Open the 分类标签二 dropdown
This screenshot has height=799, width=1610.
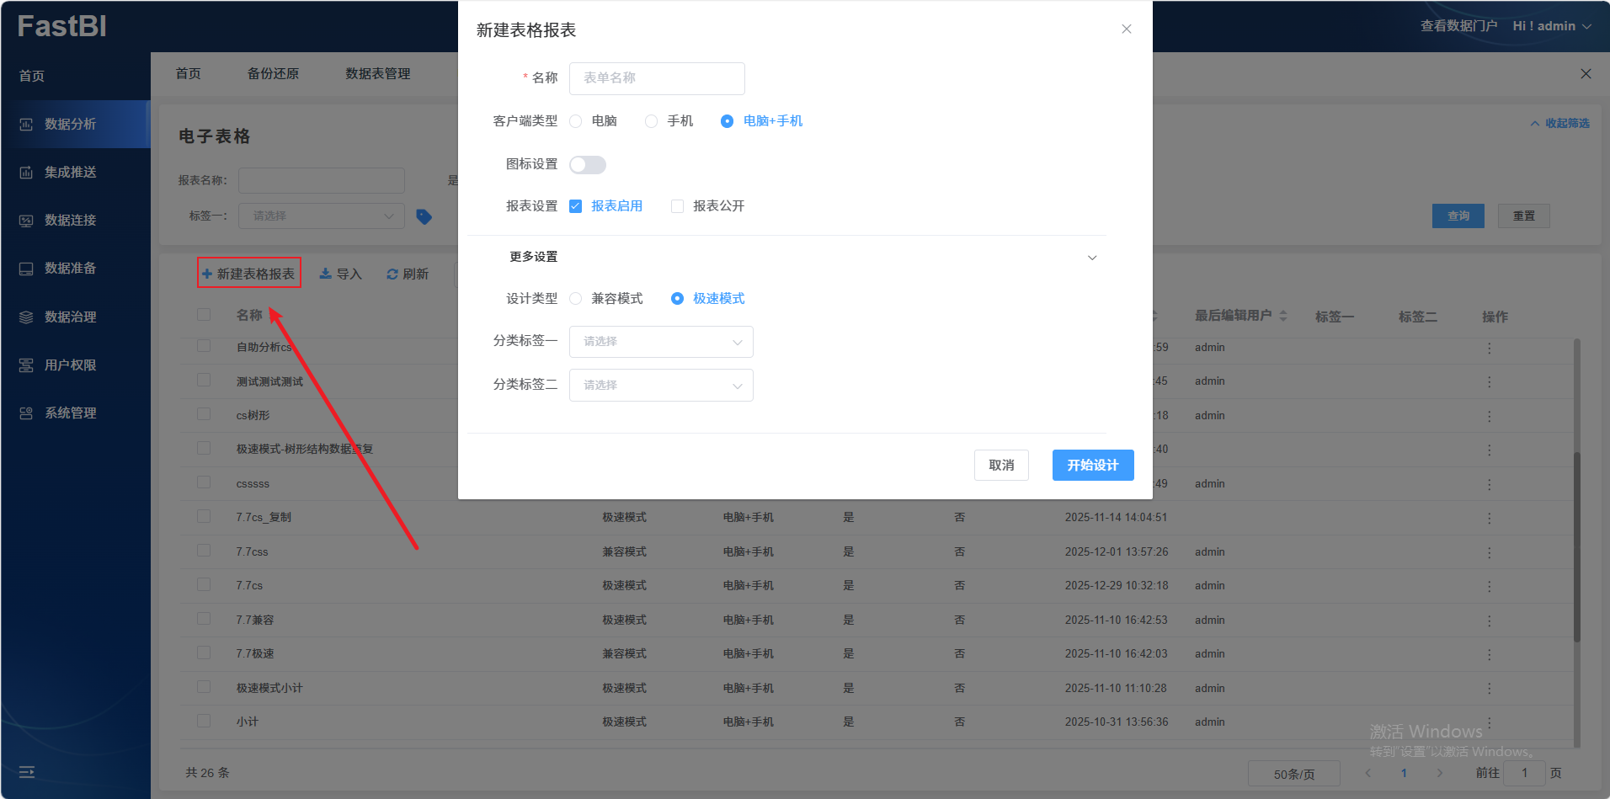[x=661, y=386]
